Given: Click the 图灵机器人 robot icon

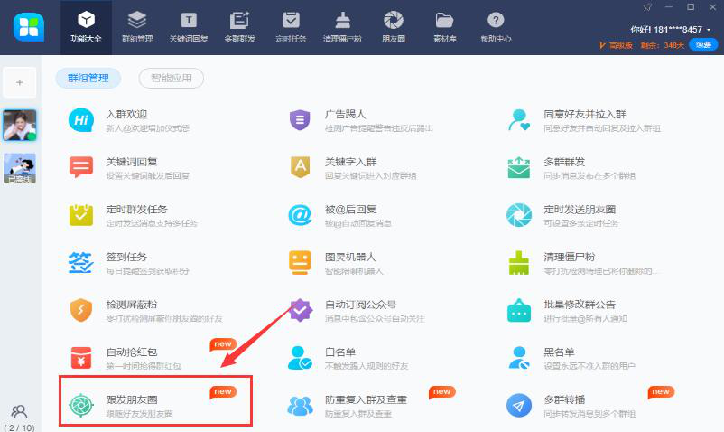Looking at the screenshot, I should pos(300,262).
